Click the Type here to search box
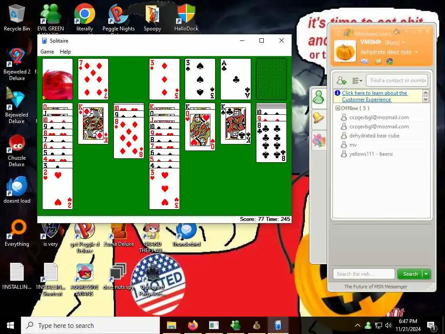445x334 pixels. coord(90,325)
